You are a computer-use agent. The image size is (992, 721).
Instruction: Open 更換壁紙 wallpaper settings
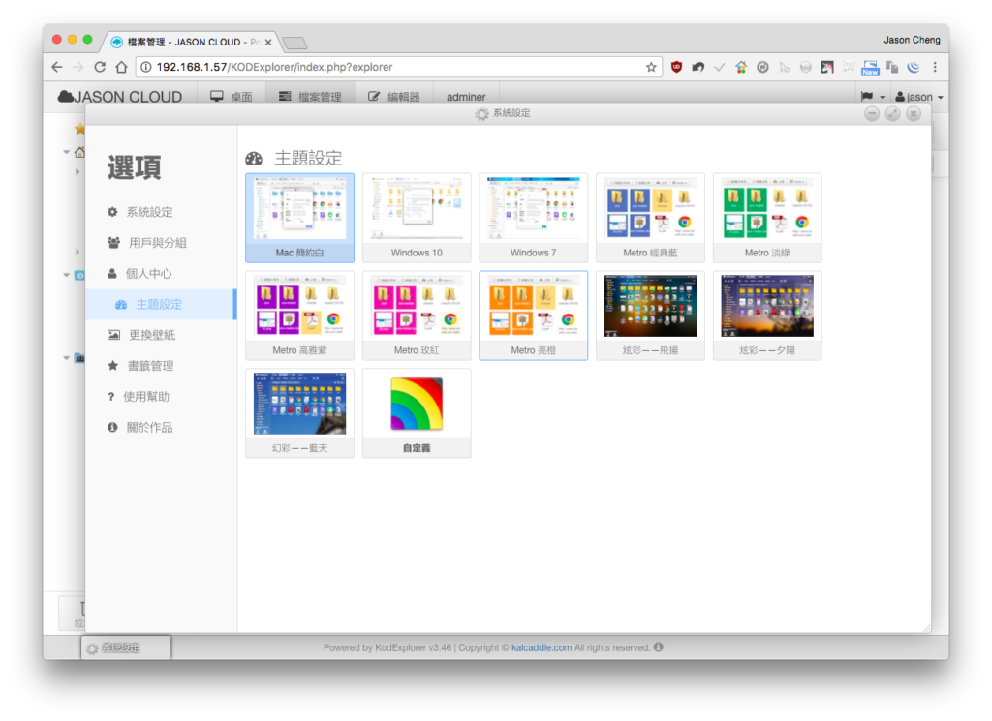[161, 335]
